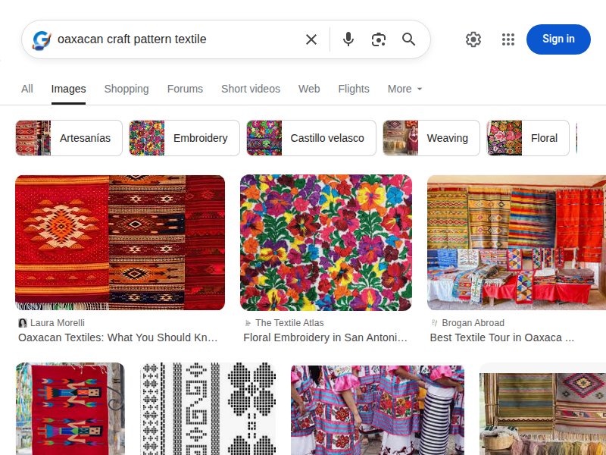This screenshot has height=455, width=606.
Task: Switch to the Short videos tab
Action: pos(251,89)
